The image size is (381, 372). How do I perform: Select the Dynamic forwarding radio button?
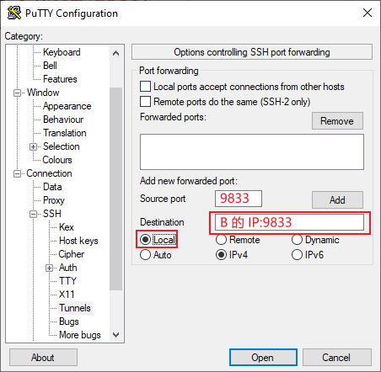click(x=297, y=240)
